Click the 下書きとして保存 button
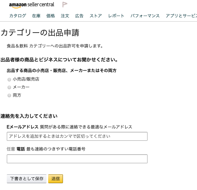Image resolution: width=197 pixels, height=190 pixels. pyautogui.click(x=27, y=179)
